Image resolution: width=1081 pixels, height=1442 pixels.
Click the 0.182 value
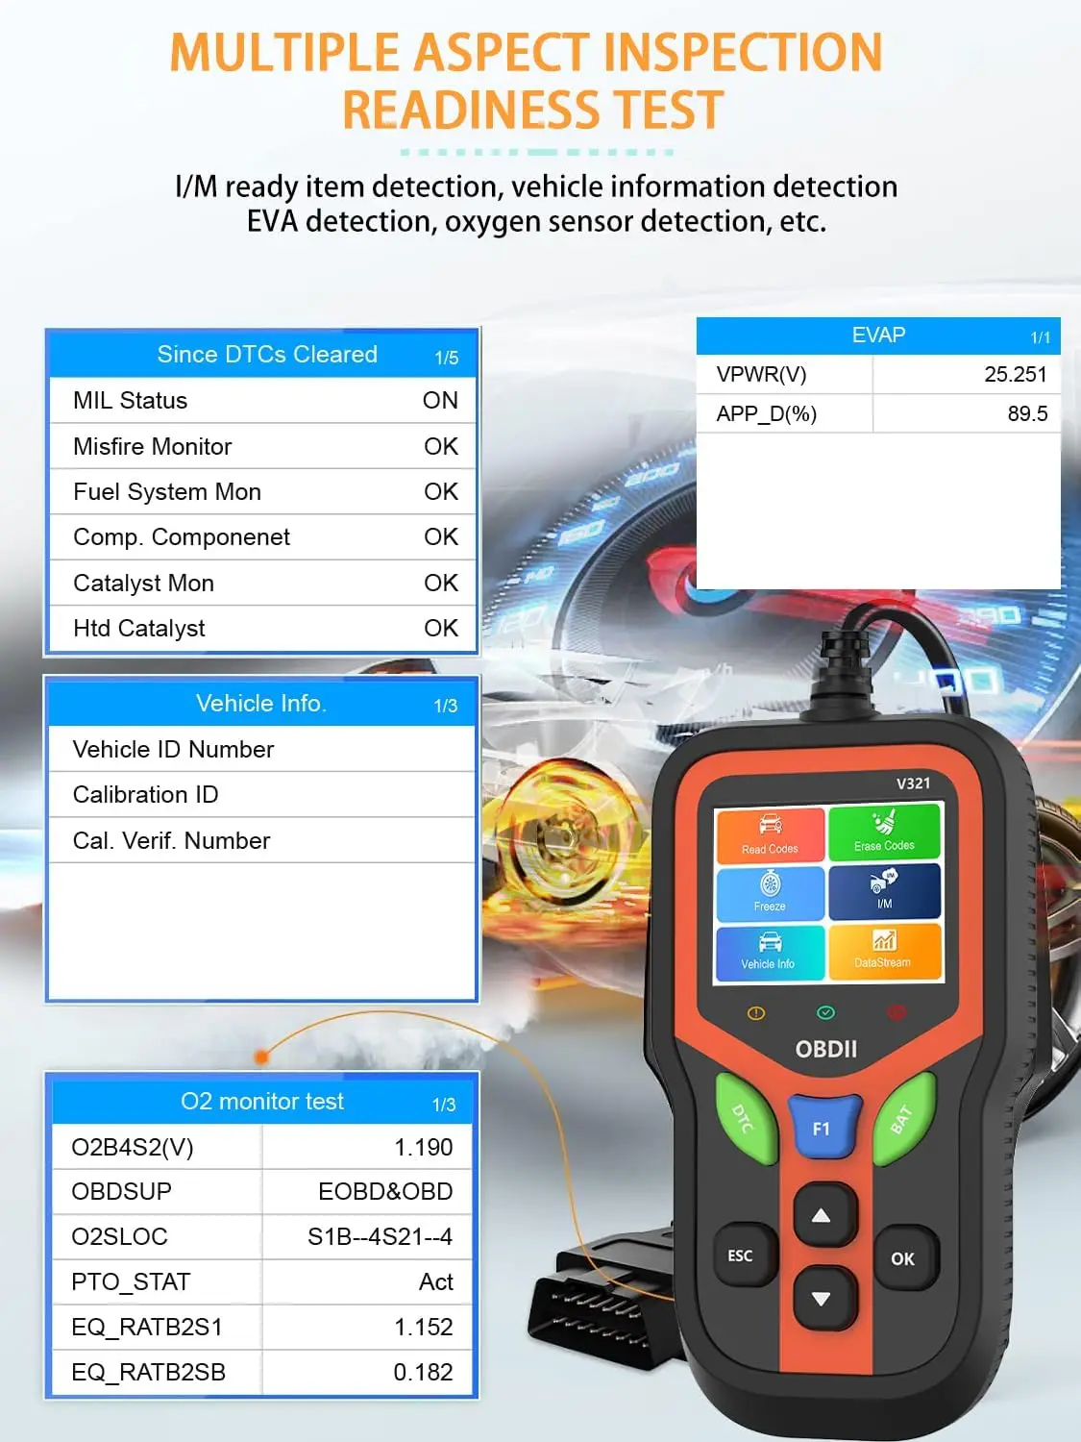point(424,1373)
